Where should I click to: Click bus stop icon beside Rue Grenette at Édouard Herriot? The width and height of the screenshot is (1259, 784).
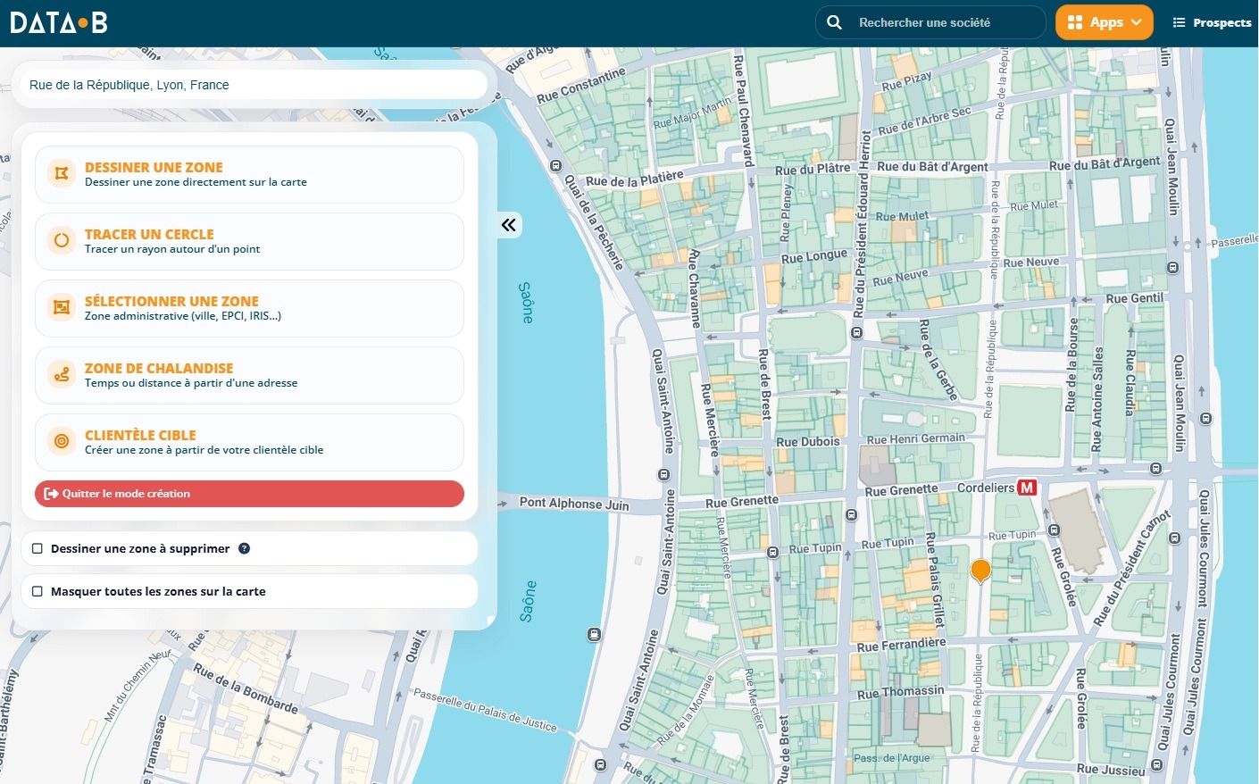click(x=851, y=515)
